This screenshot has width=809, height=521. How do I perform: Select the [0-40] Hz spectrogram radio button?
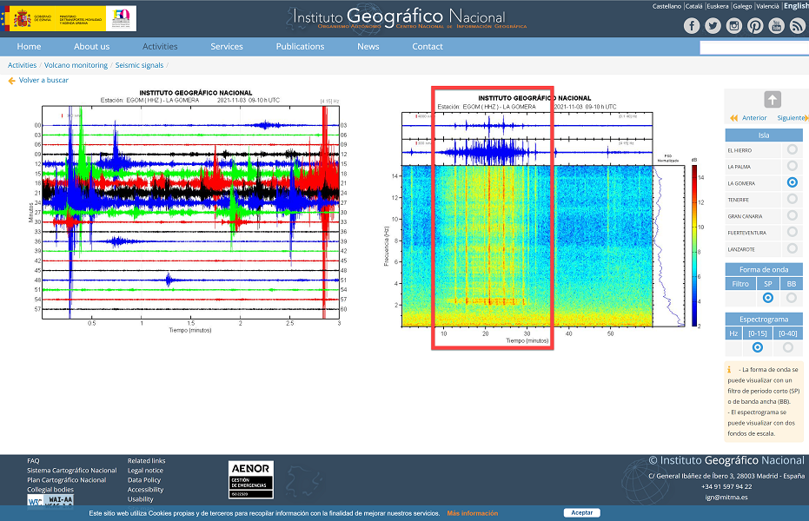788,347
